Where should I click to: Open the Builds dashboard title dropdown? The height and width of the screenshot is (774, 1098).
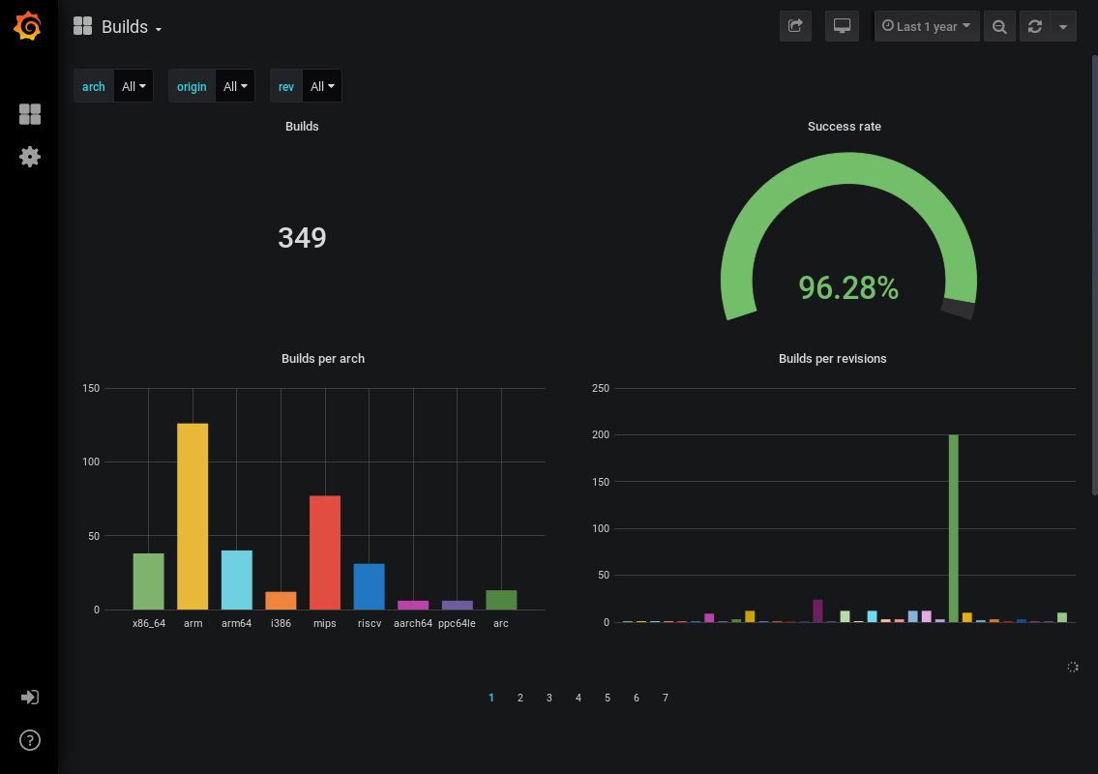(132, 27)
